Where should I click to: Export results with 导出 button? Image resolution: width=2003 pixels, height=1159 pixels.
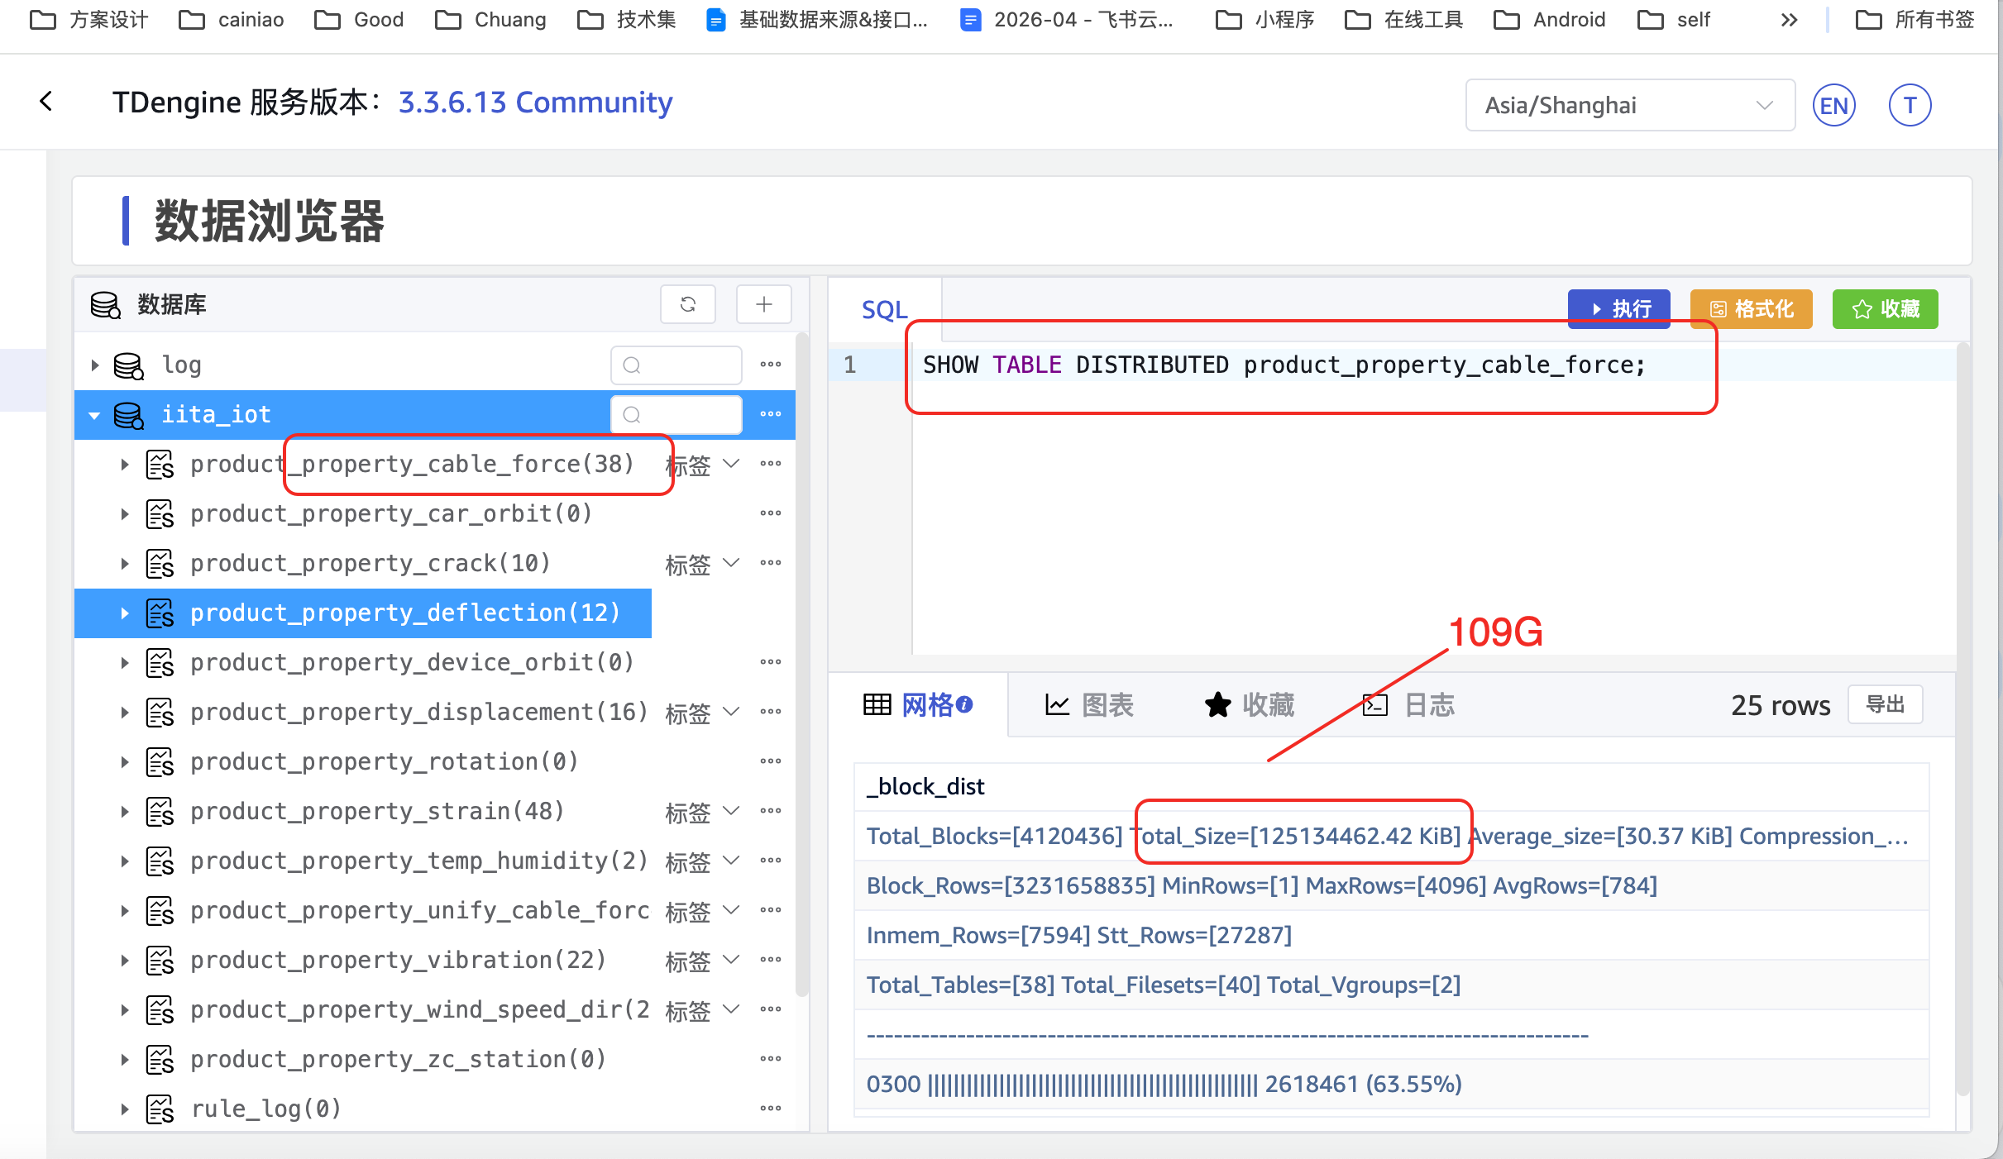(x=1885, y=704)
